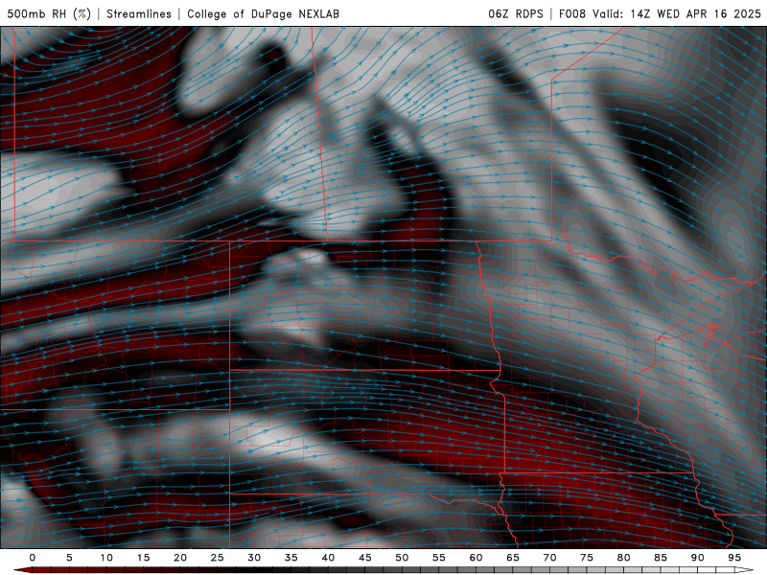
Task: Click the colorbar label "95"
Action: point(734,558)
